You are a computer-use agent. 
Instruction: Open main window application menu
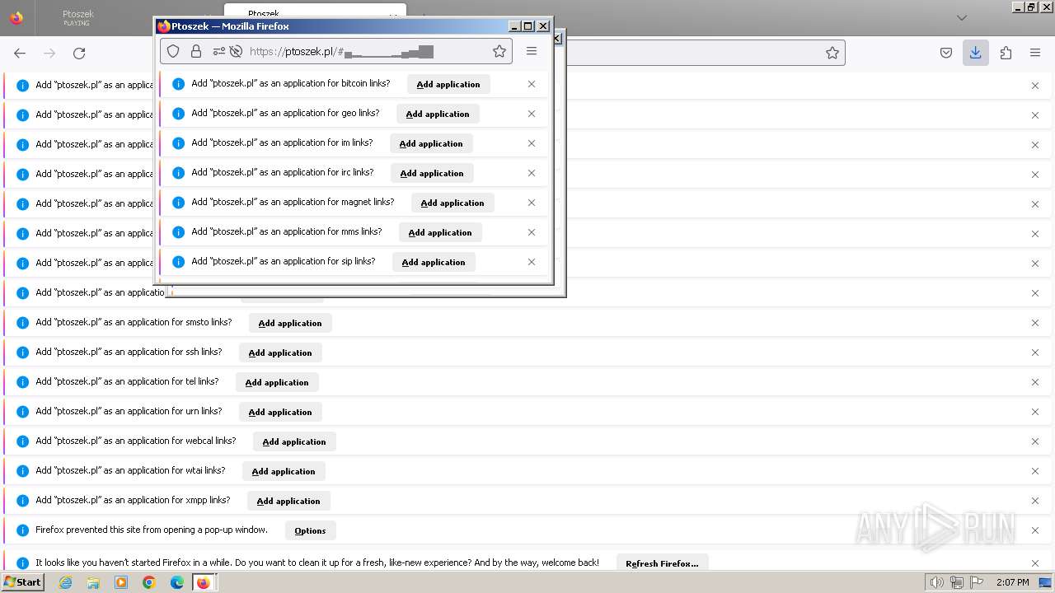pyautogui.click(x=1035, y=53)
